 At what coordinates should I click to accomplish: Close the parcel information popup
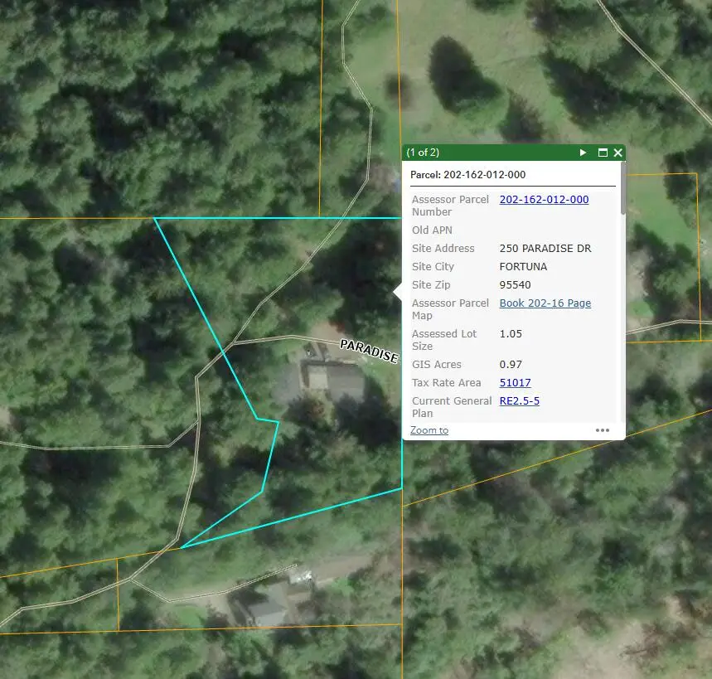(x=618, y=153)
